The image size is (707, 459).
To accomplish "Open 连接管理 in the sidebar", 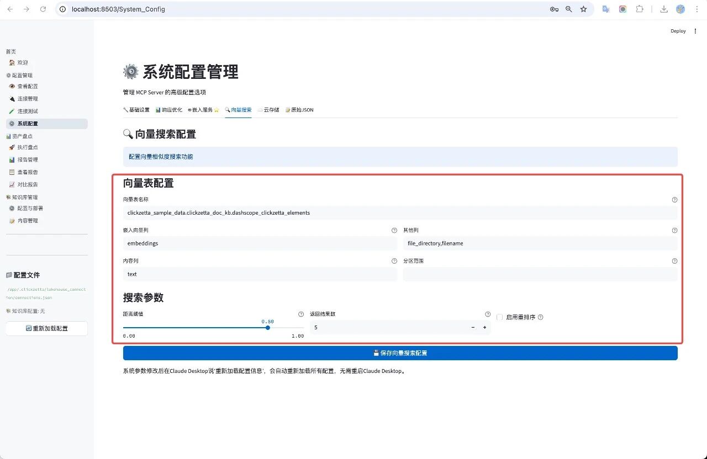I will (x=28, y=99).
